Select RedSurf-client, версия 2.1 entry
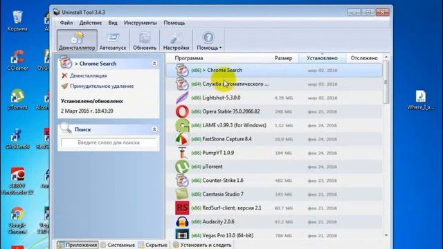Image resolution: width=443 pixels, height=249 pixels. pyautogui.click(x=232, y=208)
